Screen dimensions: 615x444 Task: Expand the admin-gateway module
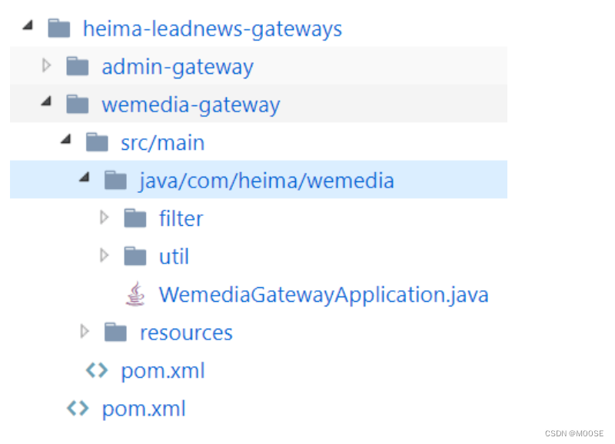(x=46, y=65)
